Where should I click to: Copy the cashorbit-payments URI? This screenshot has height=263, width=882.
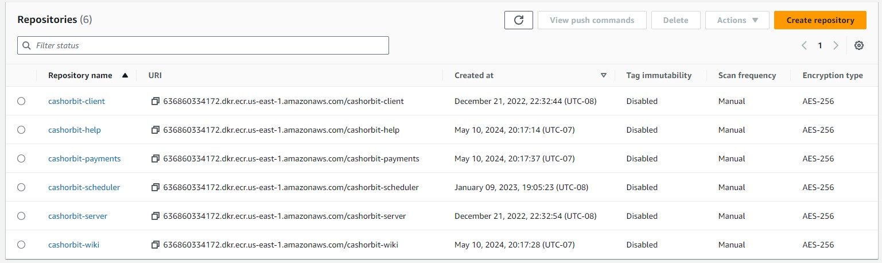[155, 158]
